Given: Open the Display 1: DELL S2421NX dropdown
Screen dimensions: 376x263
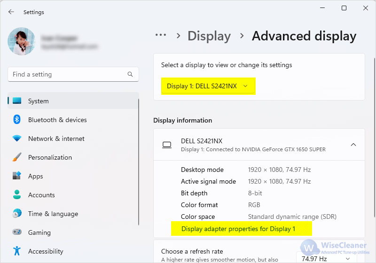Looking at the screenshot, I should [208, 86].
